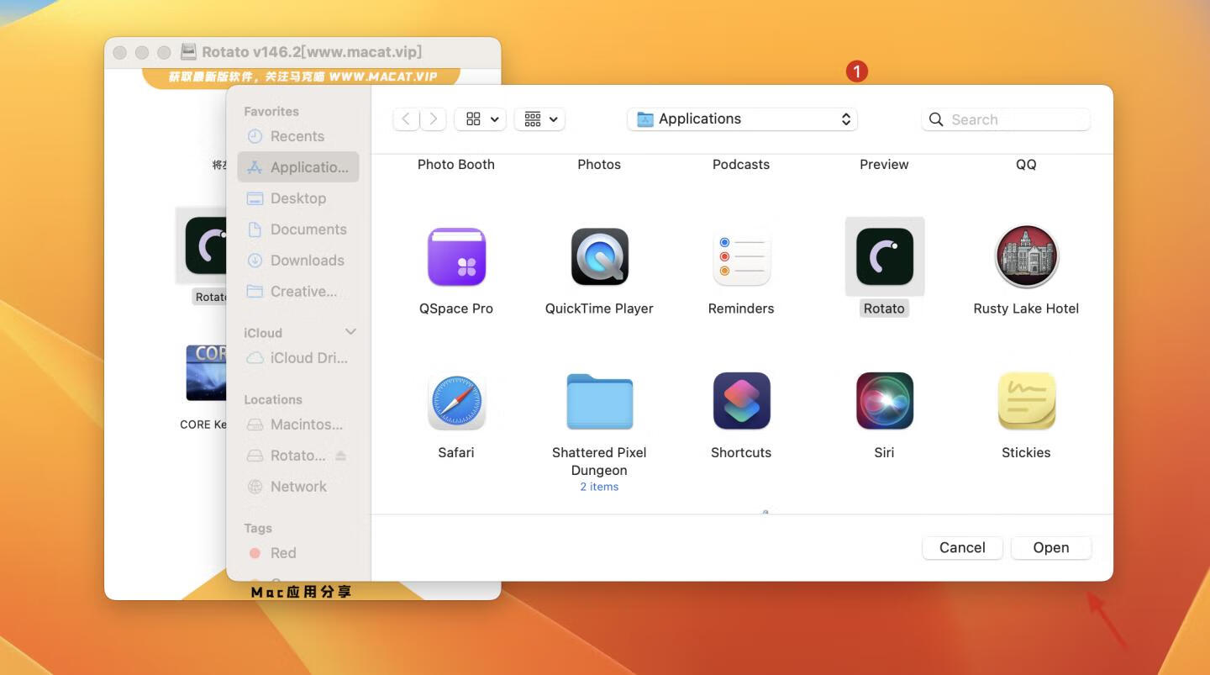Click the Open button

pos(1050,547)
